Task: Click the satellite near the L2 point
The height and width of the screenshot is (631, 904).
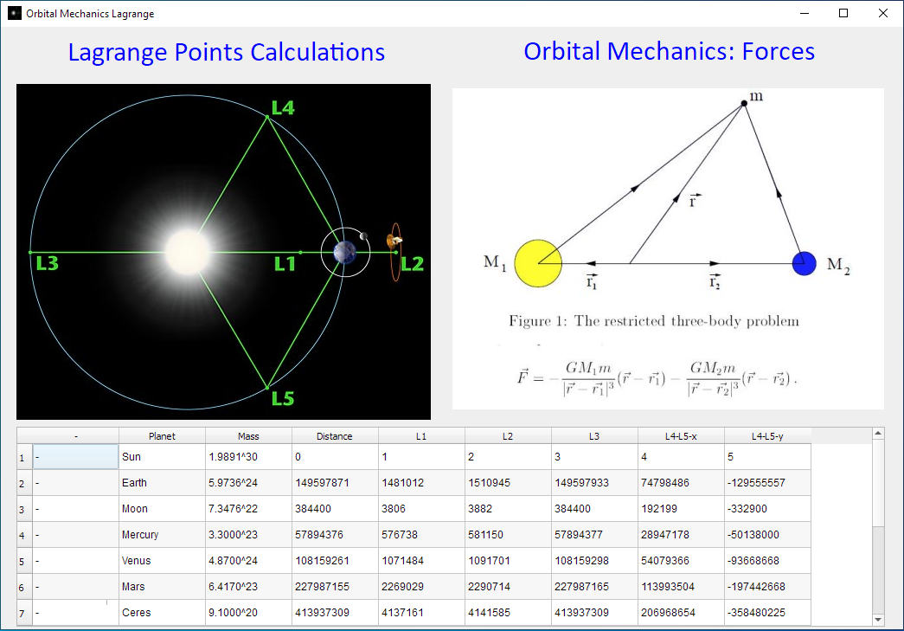Action: (x=394, y=241)
